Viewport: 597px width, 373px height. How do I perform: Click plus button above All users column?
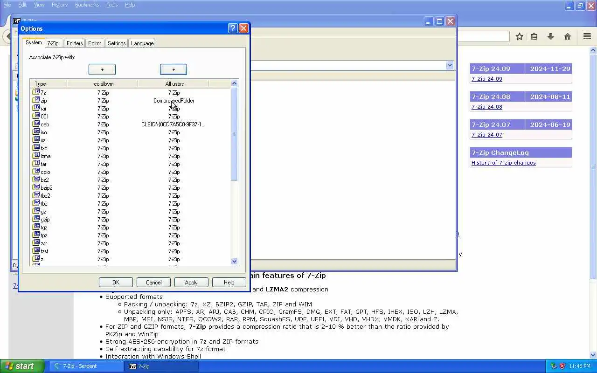[174, 69]
